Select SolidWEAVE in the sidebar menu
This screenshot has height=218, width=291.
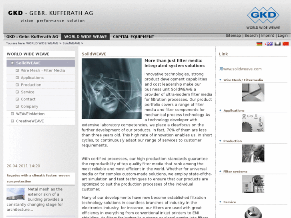pos(41,63)
